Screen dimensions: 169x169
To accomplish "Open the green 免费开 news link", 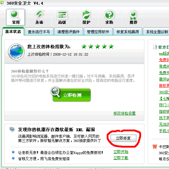I will pyautogui.click(x=164, y=73).
